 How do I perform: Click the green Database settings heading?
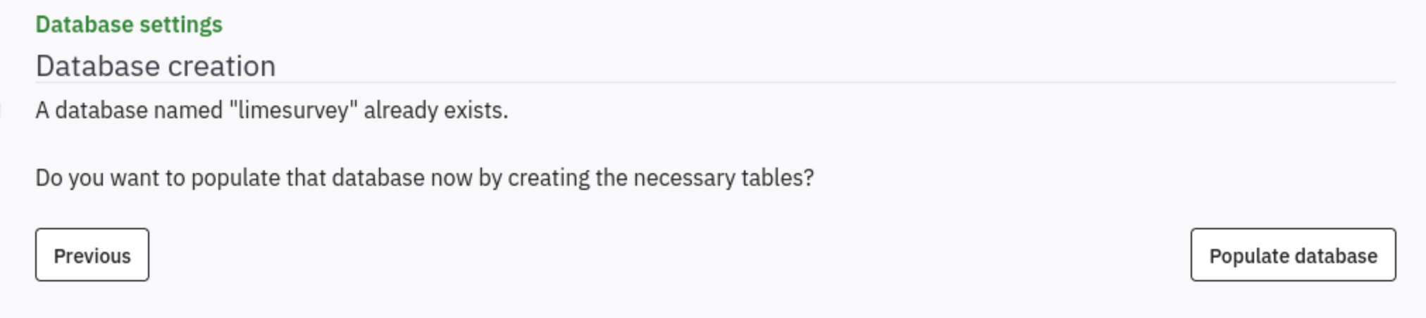click(x=129, y=25)
